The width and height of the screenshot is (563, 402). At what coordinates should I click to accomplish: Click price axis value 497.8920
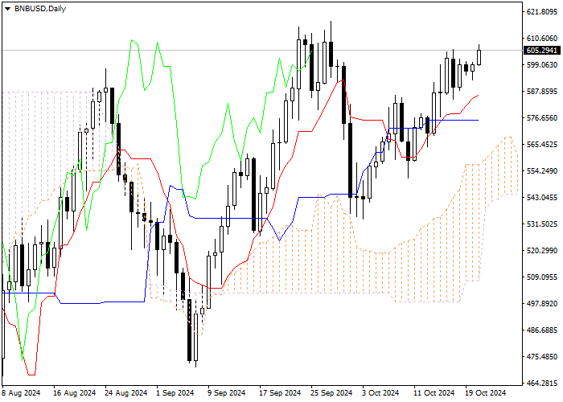541,304
